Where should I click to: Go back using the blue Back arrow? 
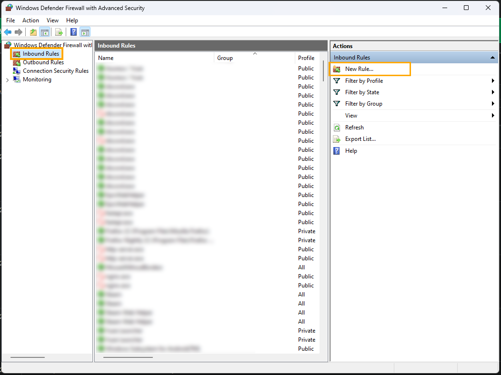click(x=8, y=32)
